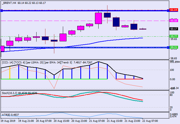Select the green 59.77 price level label

174,36
